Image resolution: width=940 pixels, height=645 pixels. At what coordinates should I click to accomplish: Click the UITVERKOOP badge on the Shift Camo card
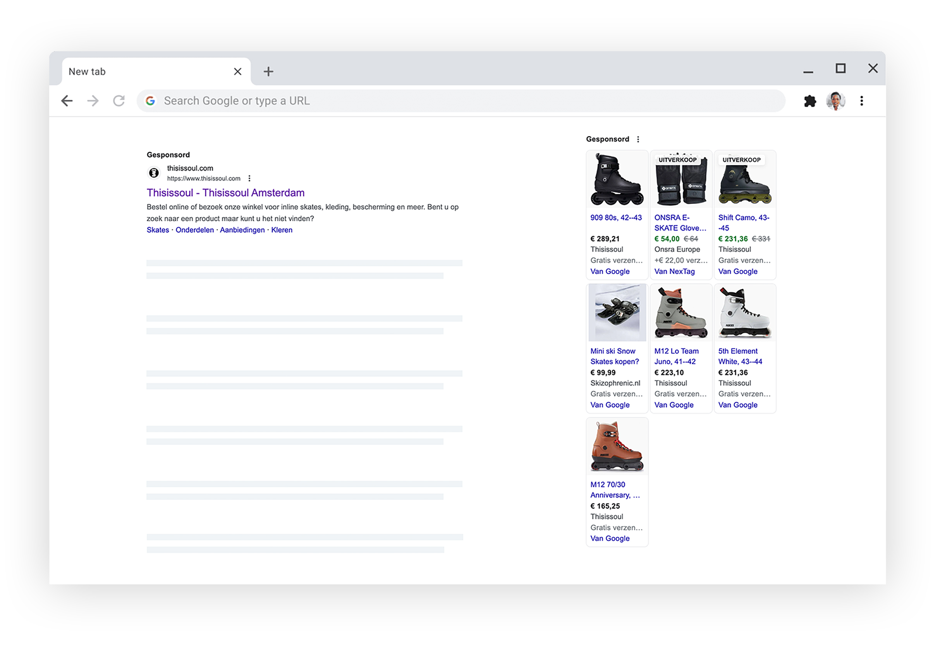pyautogui.click(x=741, y=160)
